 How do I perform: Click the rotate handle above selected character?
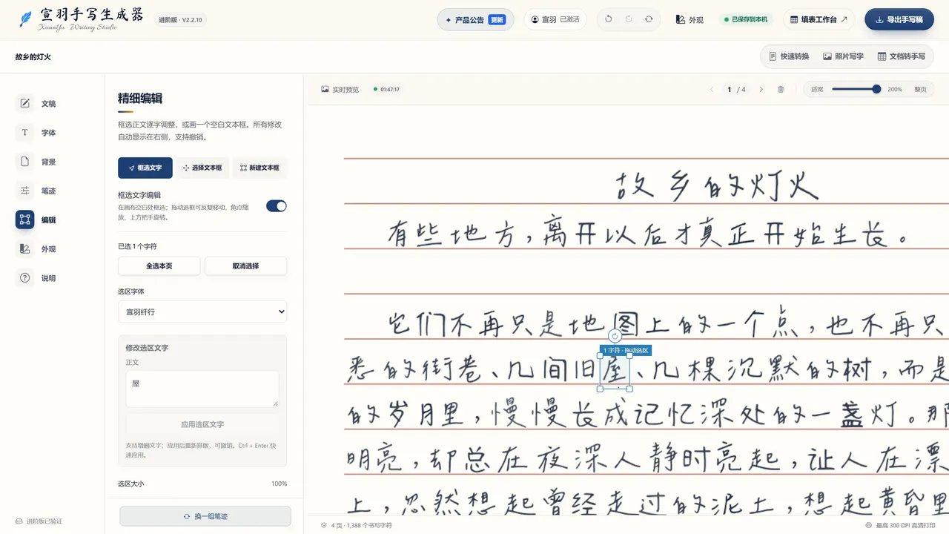pyautogui.click(x=615, y=337)
